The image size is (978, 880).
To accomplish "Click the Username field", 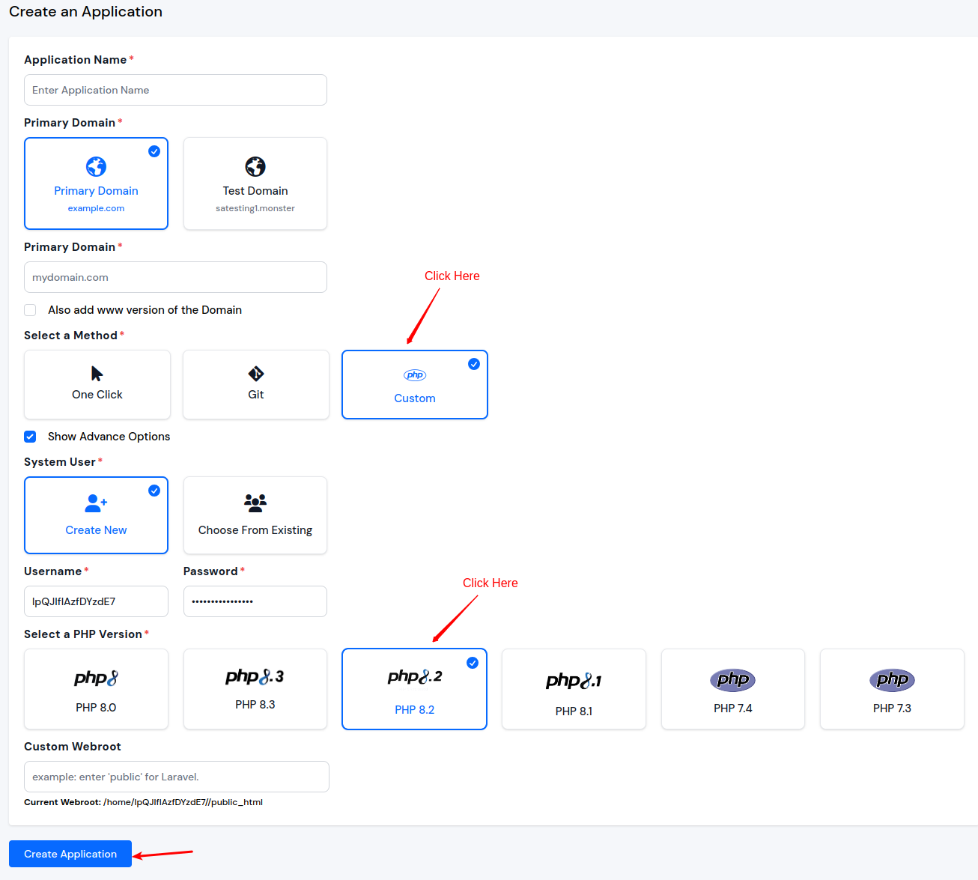I will click(96, 601).
